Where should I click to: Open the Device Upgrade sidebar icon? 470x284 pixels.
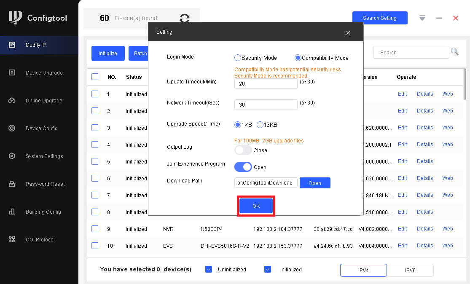pyautogui.click(x=12, y=72)
